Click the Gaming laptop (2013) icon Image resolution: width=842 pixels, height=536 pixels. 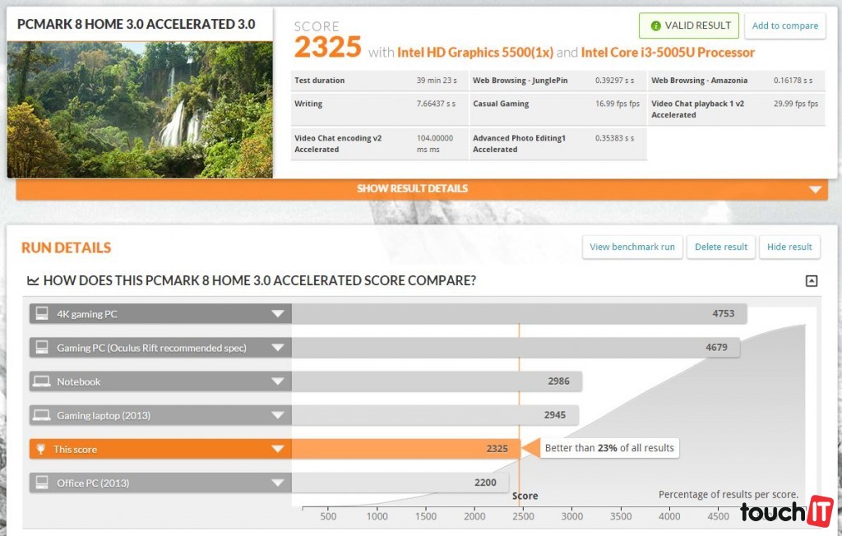click(41, 415)
